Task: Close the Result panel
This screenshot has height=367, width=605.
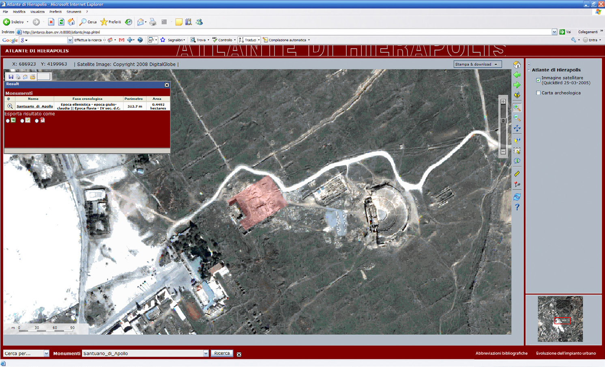Action: coord(167,85)
